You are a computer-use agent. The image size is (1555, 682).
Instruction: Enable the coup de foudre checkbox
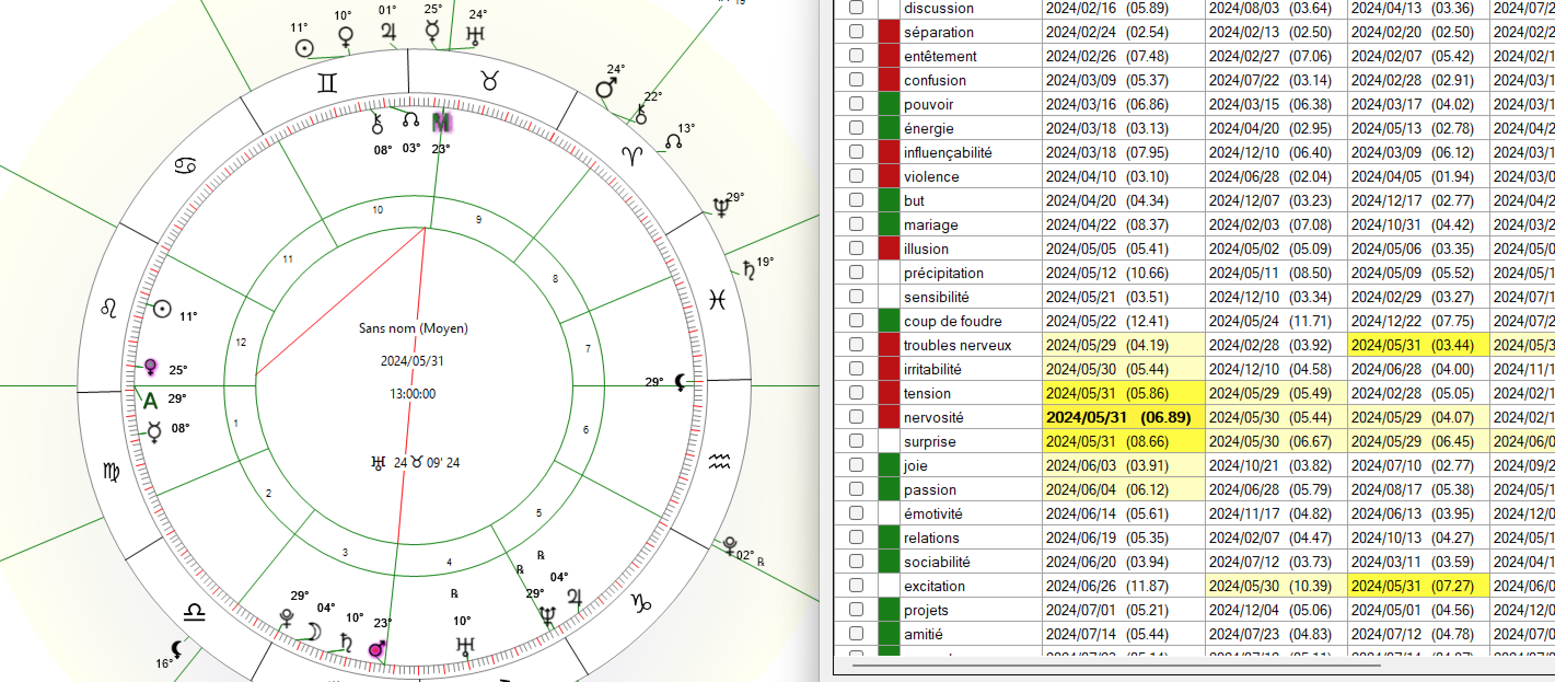point(856,320)
